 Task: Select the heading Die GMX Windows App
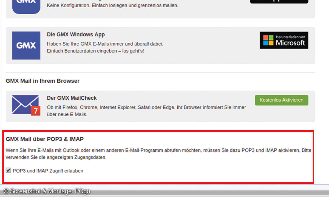[x=76, y=34]
